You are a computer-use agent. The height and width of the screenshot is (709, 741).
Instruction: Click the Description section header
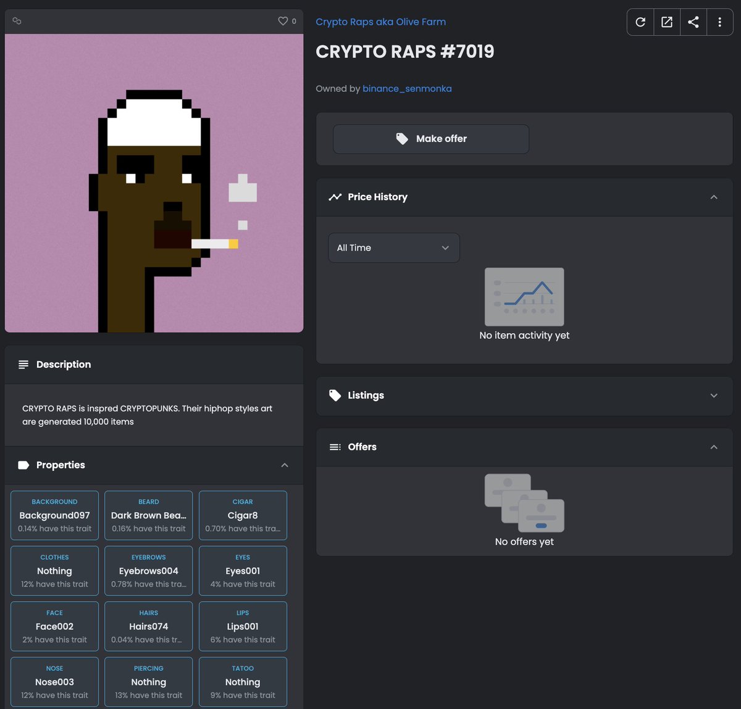click(154, 365)
